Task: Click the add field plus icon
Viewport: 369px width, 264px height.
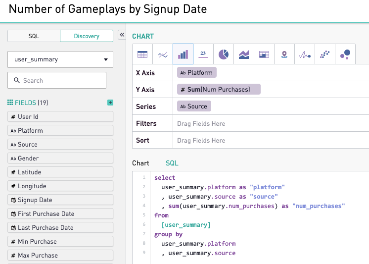Action: [110, 103]
